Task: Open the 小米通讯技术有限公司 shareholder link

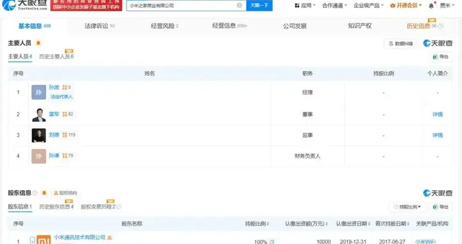Action: pos(80,237)
